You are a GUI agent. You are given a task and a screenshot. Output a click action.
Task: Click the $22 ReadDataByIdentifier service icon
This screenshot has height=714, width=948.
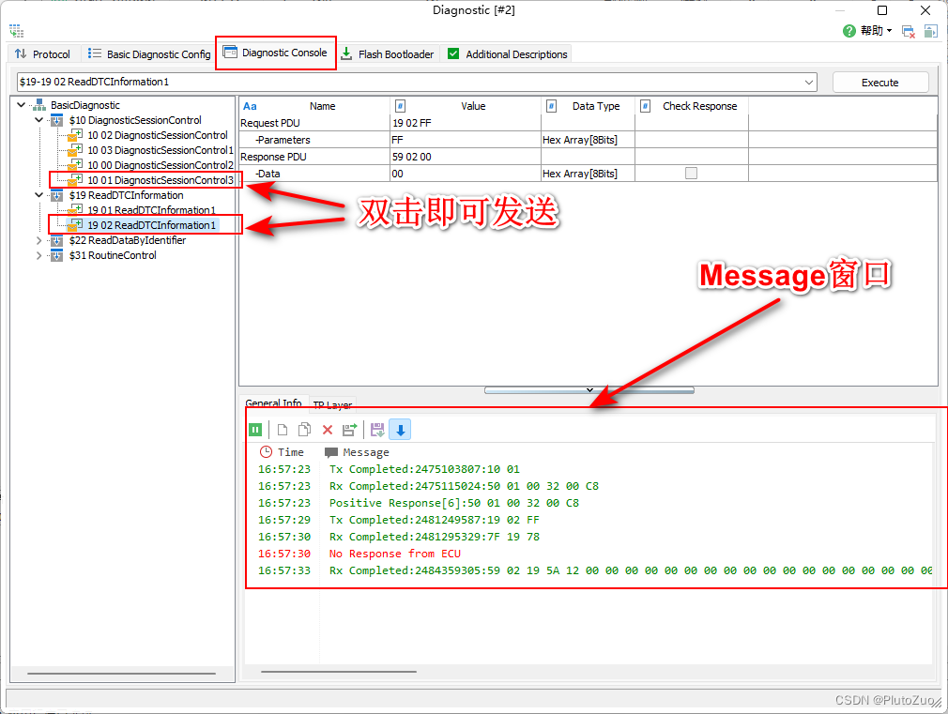[x=57, y=240]
